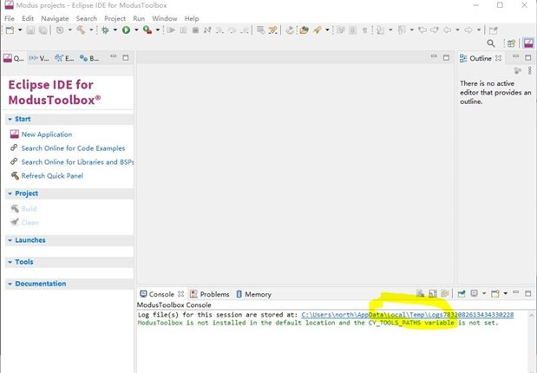This screenshot has width=537, height=373.
Task: Expand the Tools section
Action: coord(10,262)
